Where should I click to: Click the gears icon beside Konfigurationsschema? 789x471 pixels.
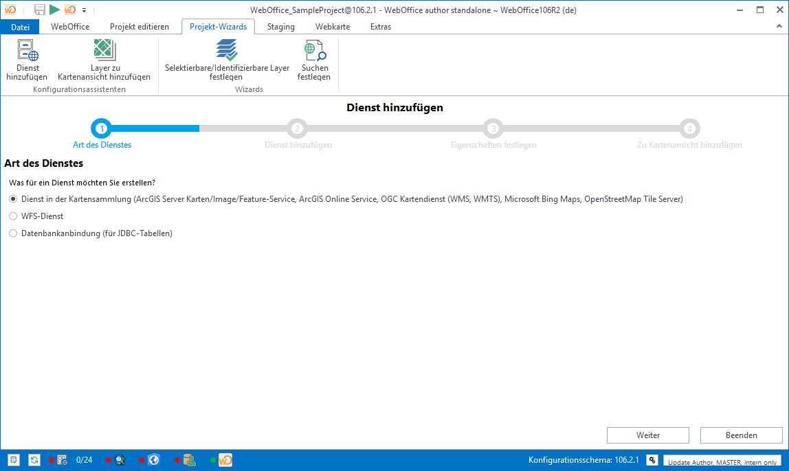[652, 460]
